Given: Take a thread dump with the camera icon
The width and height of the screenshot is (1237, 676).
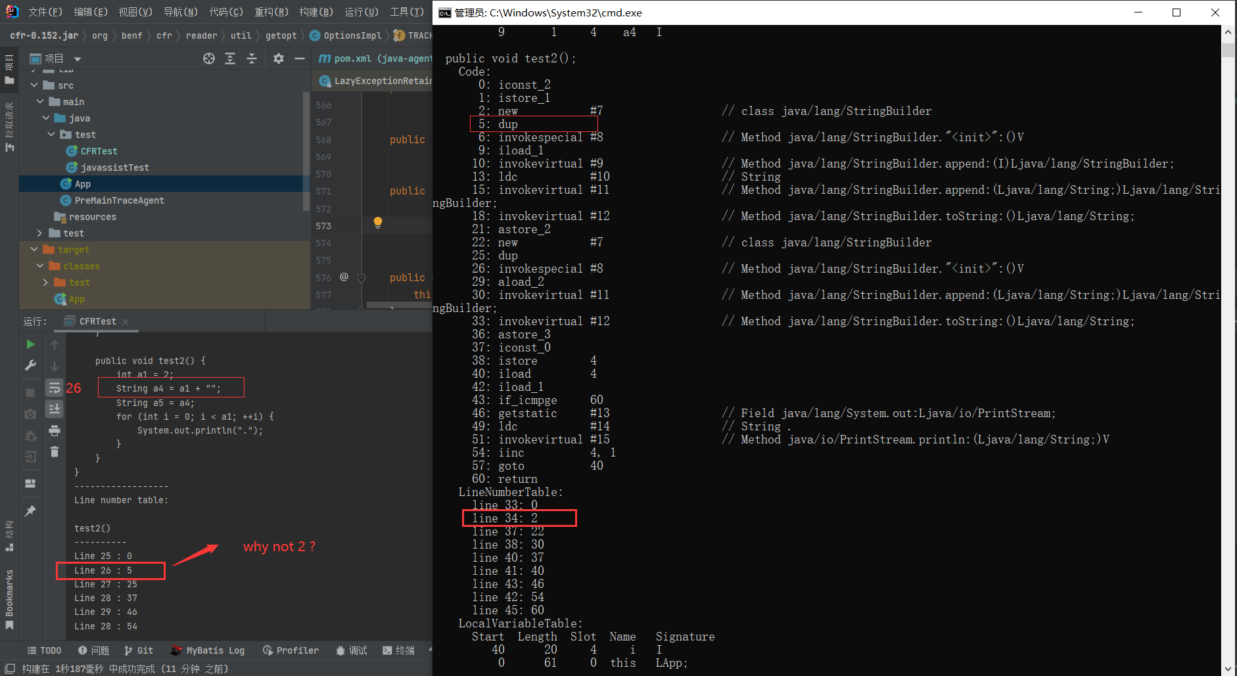Looking at the screenshot, I should pos(30,414).
